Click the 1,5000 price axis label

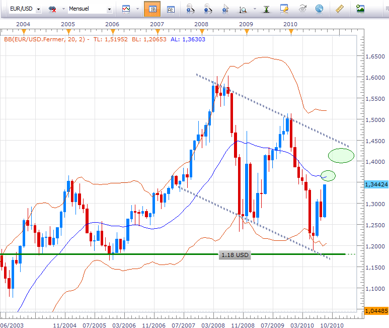(x=375, y=120)
